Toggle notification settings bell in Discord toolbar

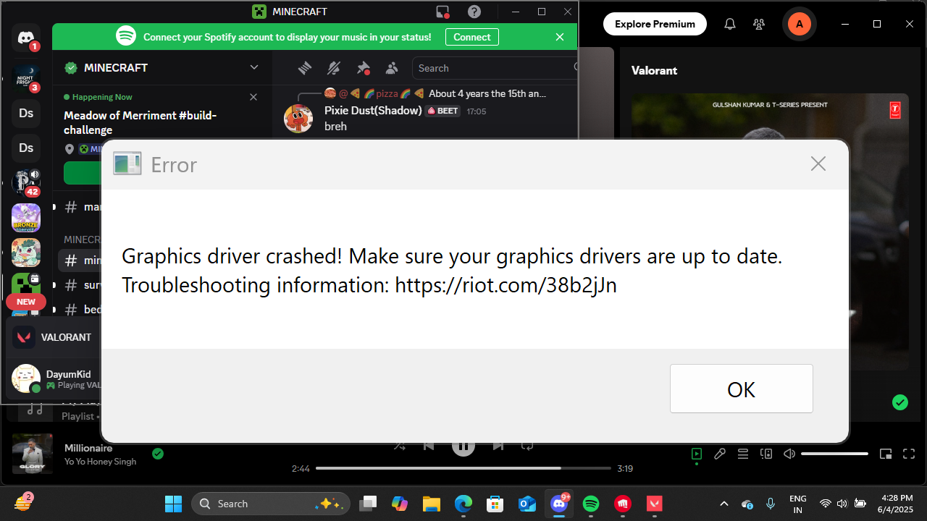tap(334, 68)
